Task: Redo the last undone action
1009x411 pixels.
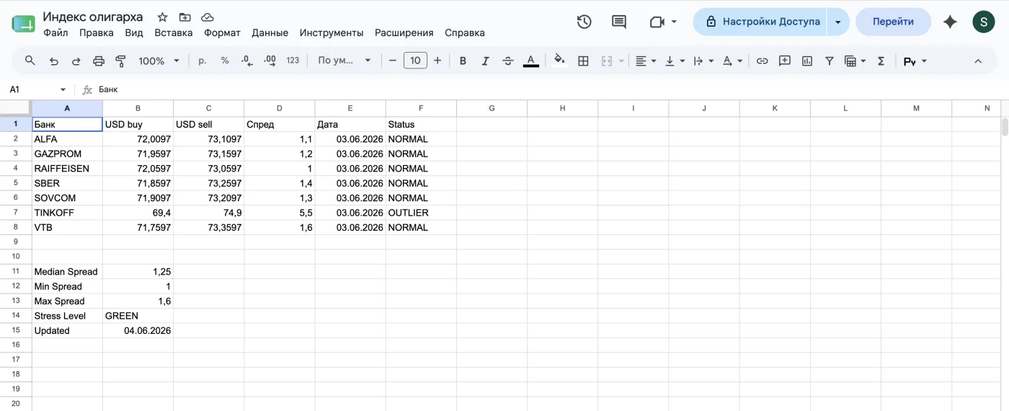Action: coord(76,61)
